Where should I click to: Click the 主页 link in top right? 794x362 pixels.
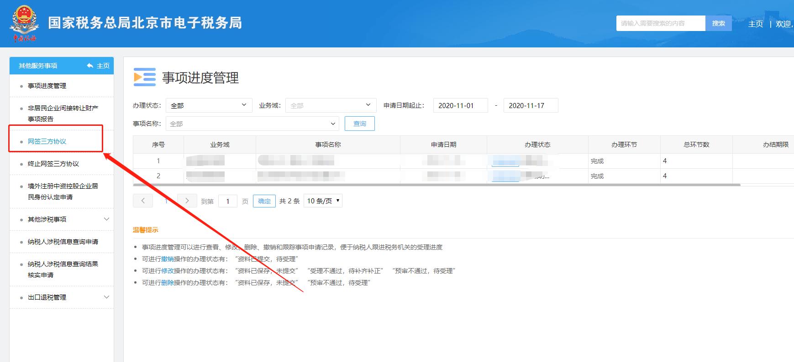[x=756, y=24]
